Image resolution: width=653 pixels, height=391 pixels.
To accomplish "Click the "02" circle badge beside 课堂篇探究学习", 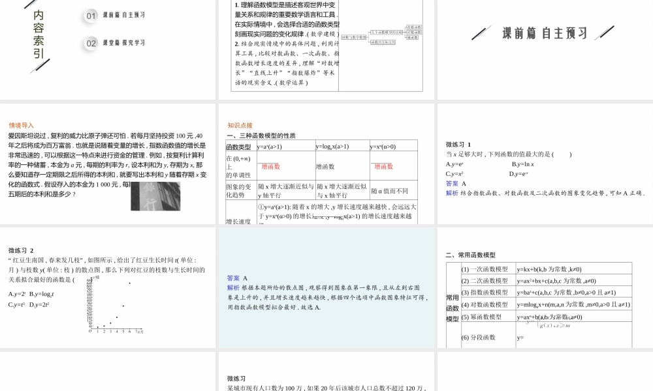I will point(89,43).
